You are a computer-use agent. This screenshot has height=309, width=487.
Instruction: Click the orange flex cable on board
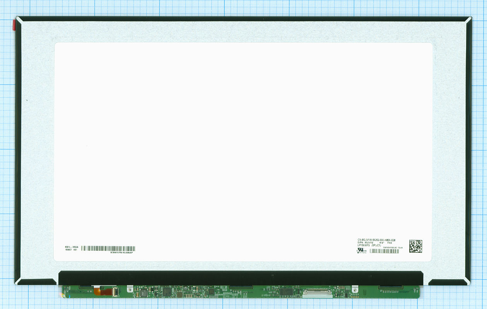(x=103, y=292)
